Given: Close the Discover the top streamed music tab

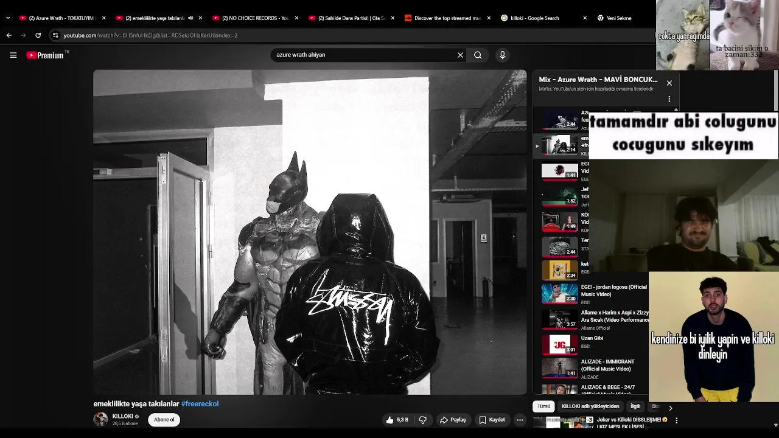Looking at the screenshot, I should coord(489,18).
